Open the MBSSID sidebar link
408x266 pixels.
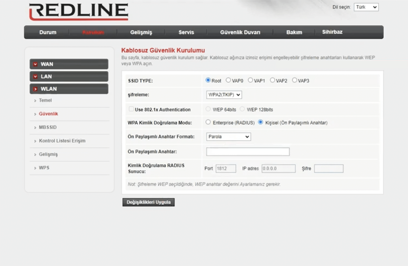48,127
